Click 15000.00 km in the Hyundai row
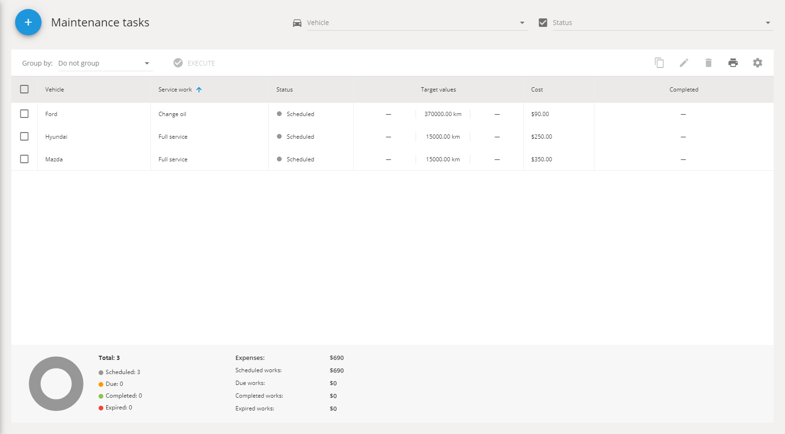The height and width of the screenshot is (434, 785). [x=443, y=137]
